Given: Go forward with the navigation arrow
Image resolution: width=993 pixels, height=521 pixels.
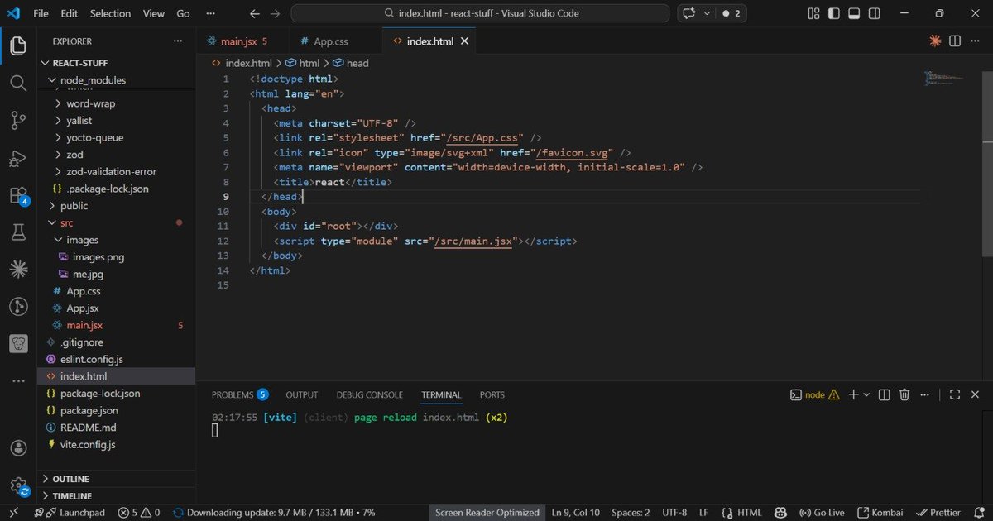Looking at the screenshot, I should coord(276,13).
